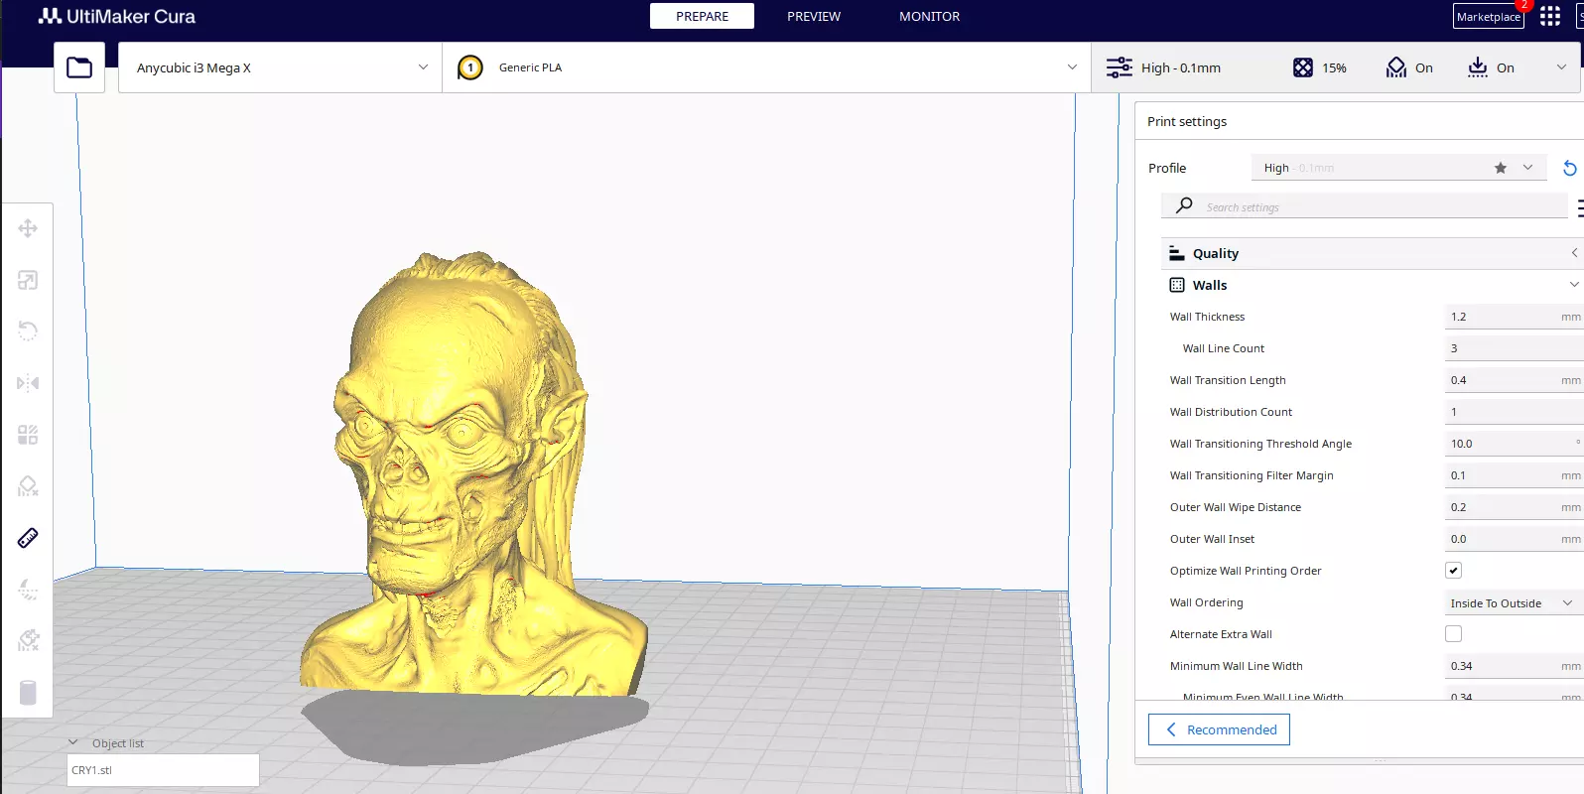The width and height of the screenshot is (1584, 794).
Task: Select the Move tool in left toolbar
Action: [x=28, y=228]
